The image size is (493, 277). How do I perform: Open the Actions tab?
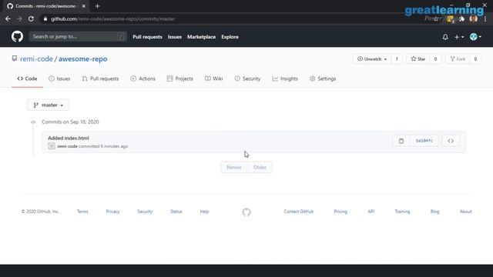coord(143,78)
